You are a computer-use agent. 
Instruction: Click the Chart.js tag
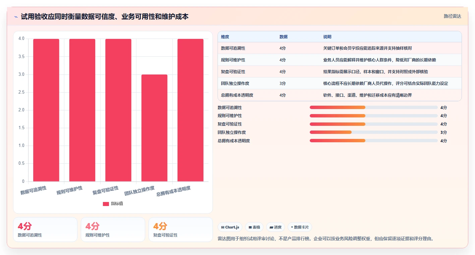coord(230,227)
